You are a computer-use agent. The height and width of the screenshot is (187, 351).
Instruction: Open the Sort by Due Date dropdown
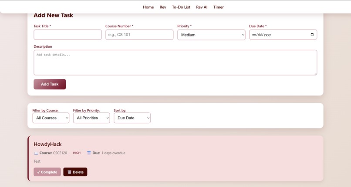click(x=132, y=118)
